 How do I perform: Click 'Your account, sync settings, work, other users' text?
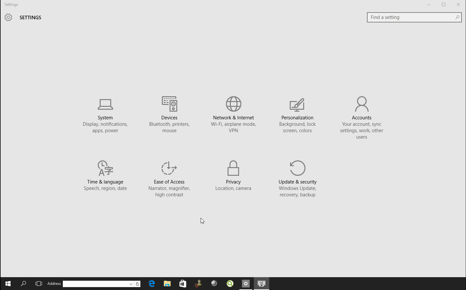pos(362,131)
